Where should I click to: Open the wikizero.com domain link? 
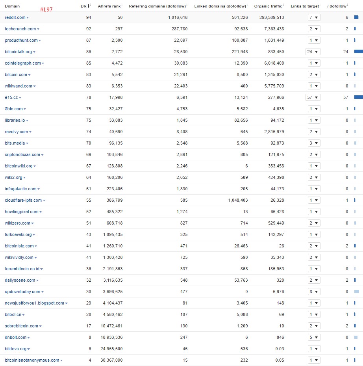pyautogui.click(x=17, y=223)
